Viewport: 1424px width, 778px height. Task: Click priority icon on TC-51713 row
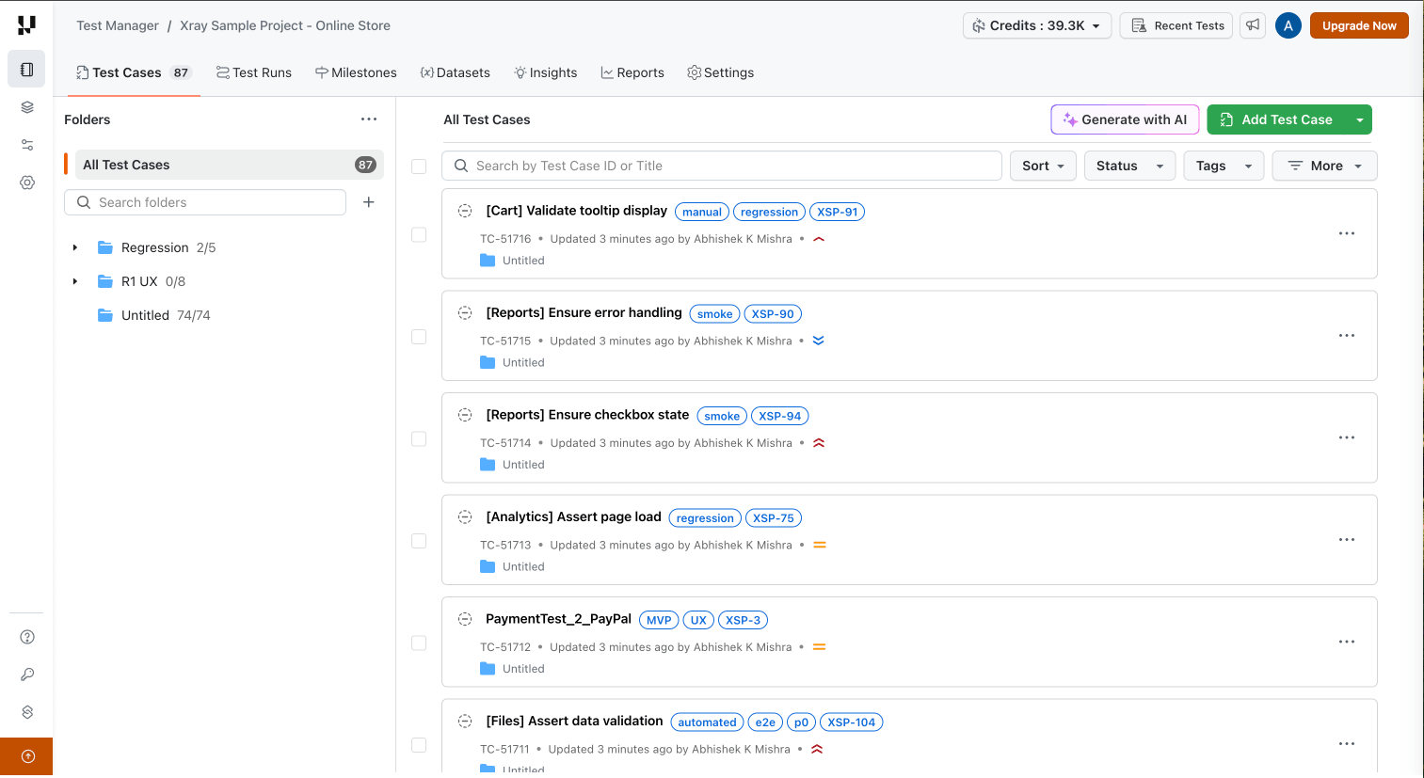820,545
